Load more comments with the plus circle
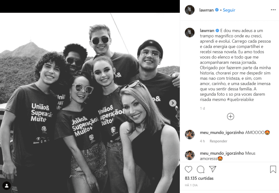The width and height of the screenshot is (279, 193). click(231, 117)
